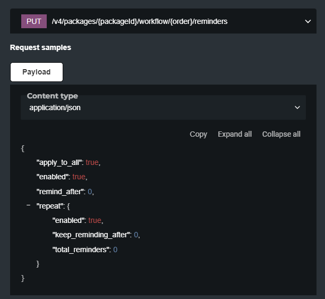This screenshot has height=299, width=325.
Task: Click the 0 value beside total_reminders
Action: click(x=115, y=249)
